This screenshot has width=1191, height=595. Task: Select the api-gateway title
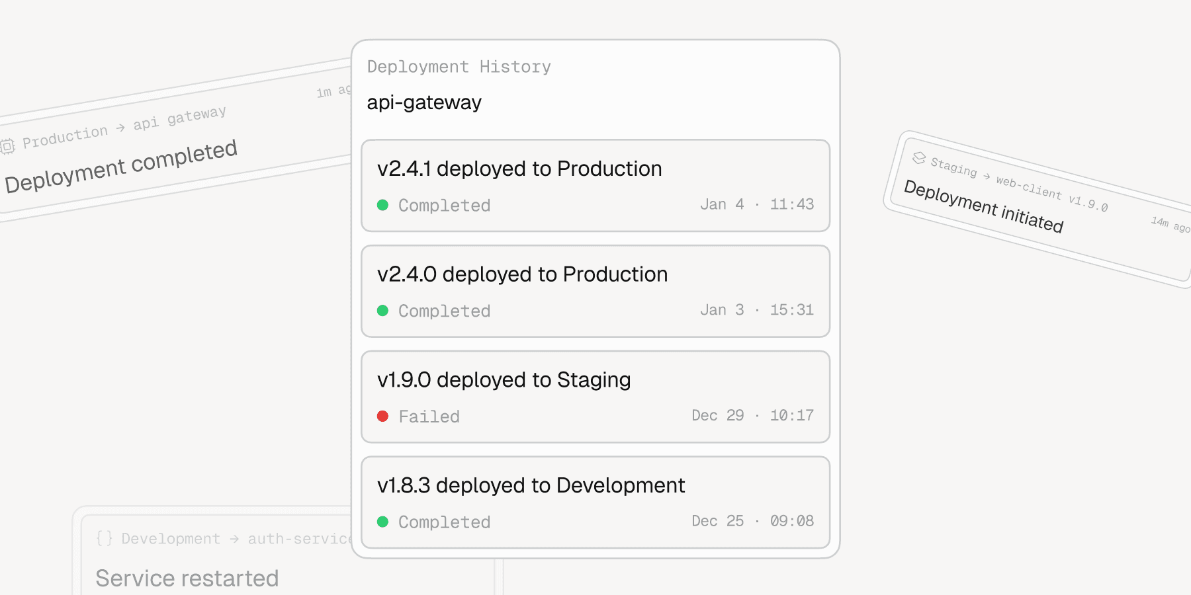tap(424, 102)
